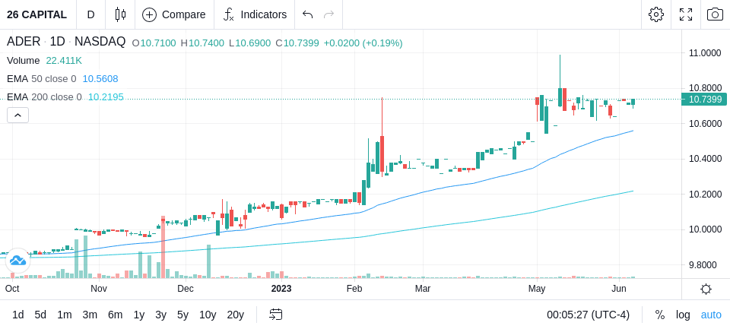Toggle percent scale mode

[660, 315]
